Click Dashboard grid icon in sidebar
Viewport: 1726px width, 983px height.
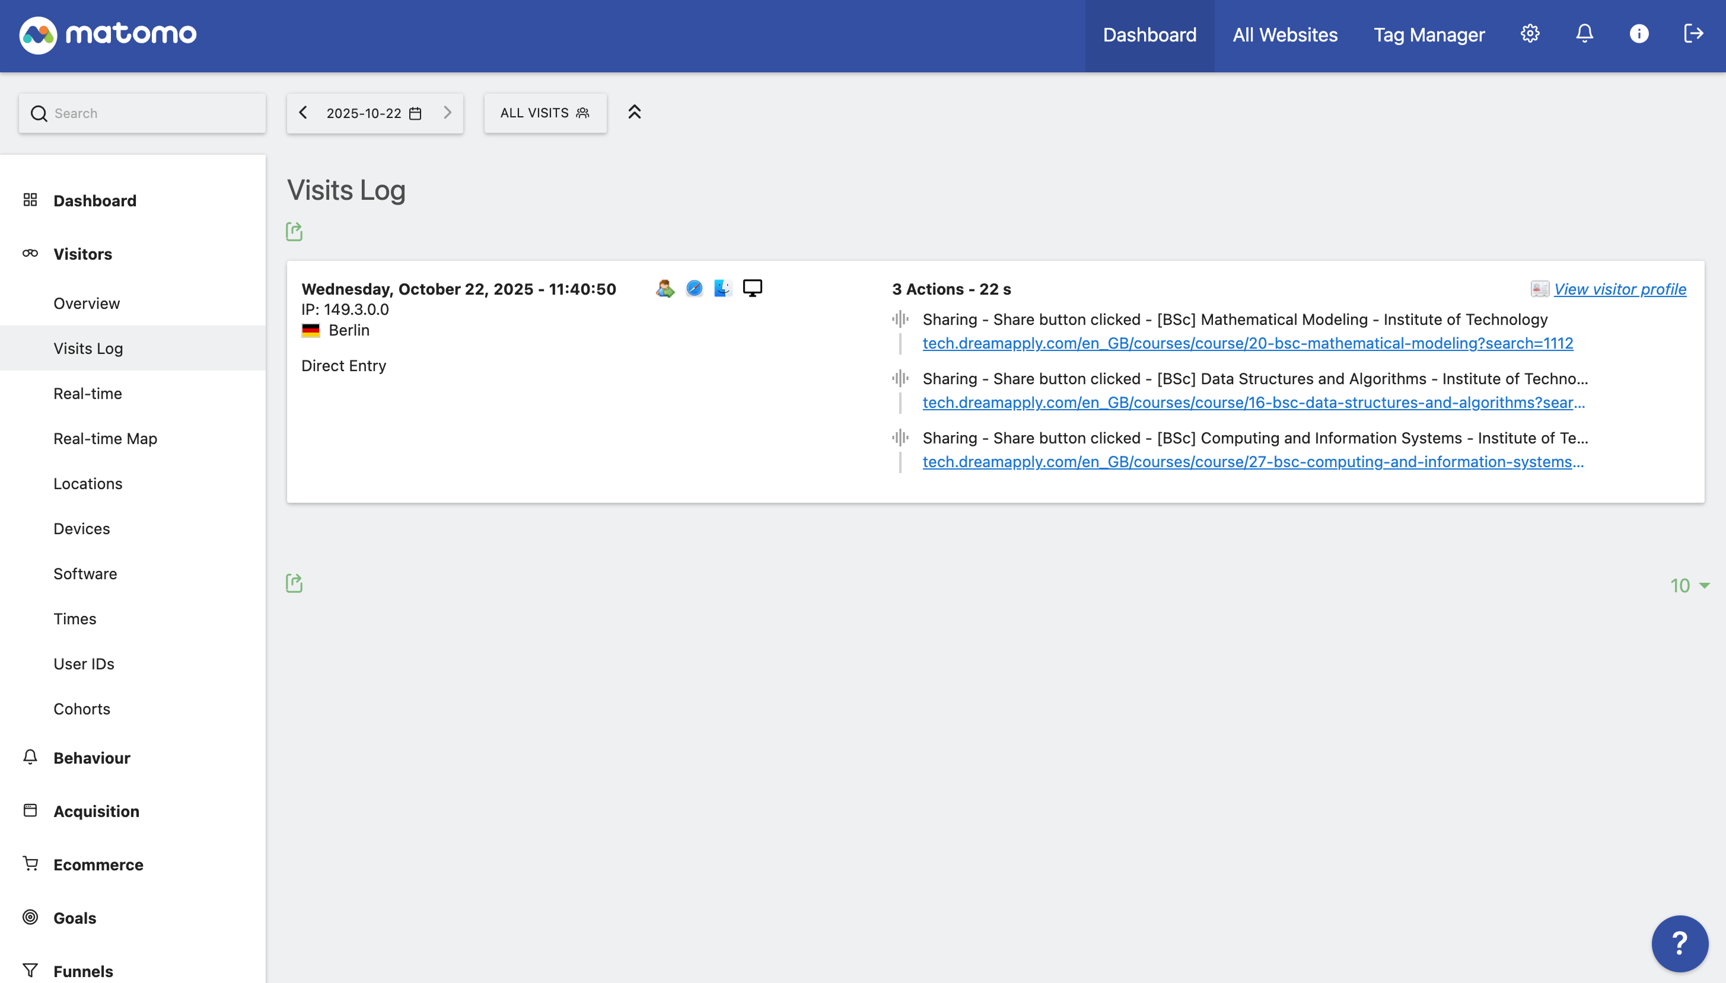[30, 200]
